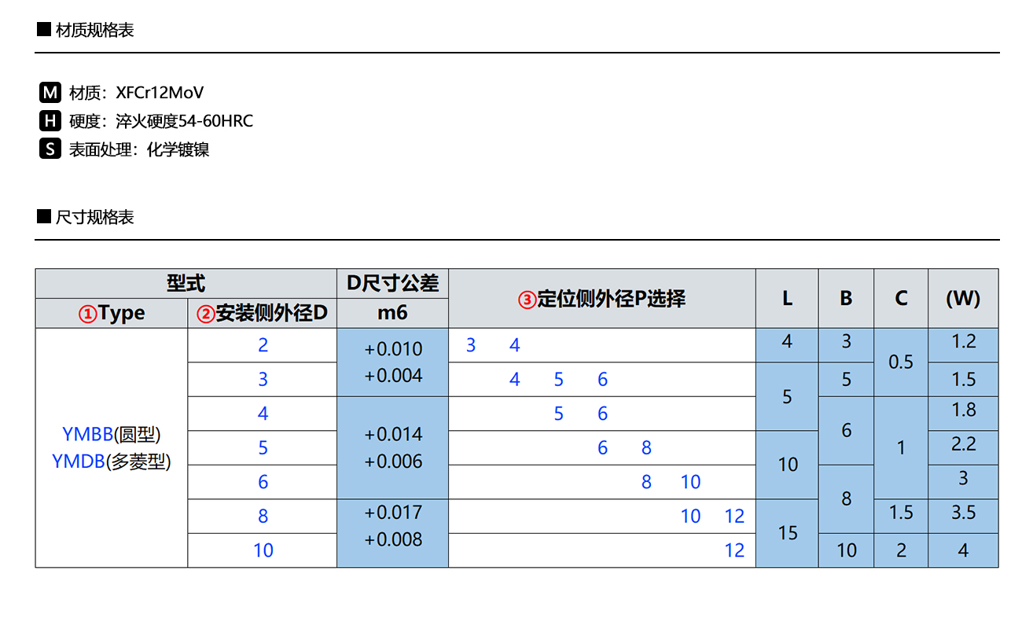
Task: Click the red circled 3 beside 定位侧外径P选择
Action: (527, 300)
